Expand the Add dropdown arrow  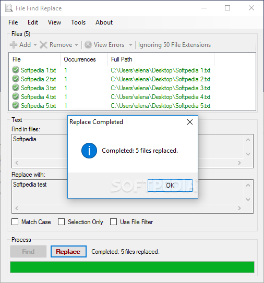35,45
